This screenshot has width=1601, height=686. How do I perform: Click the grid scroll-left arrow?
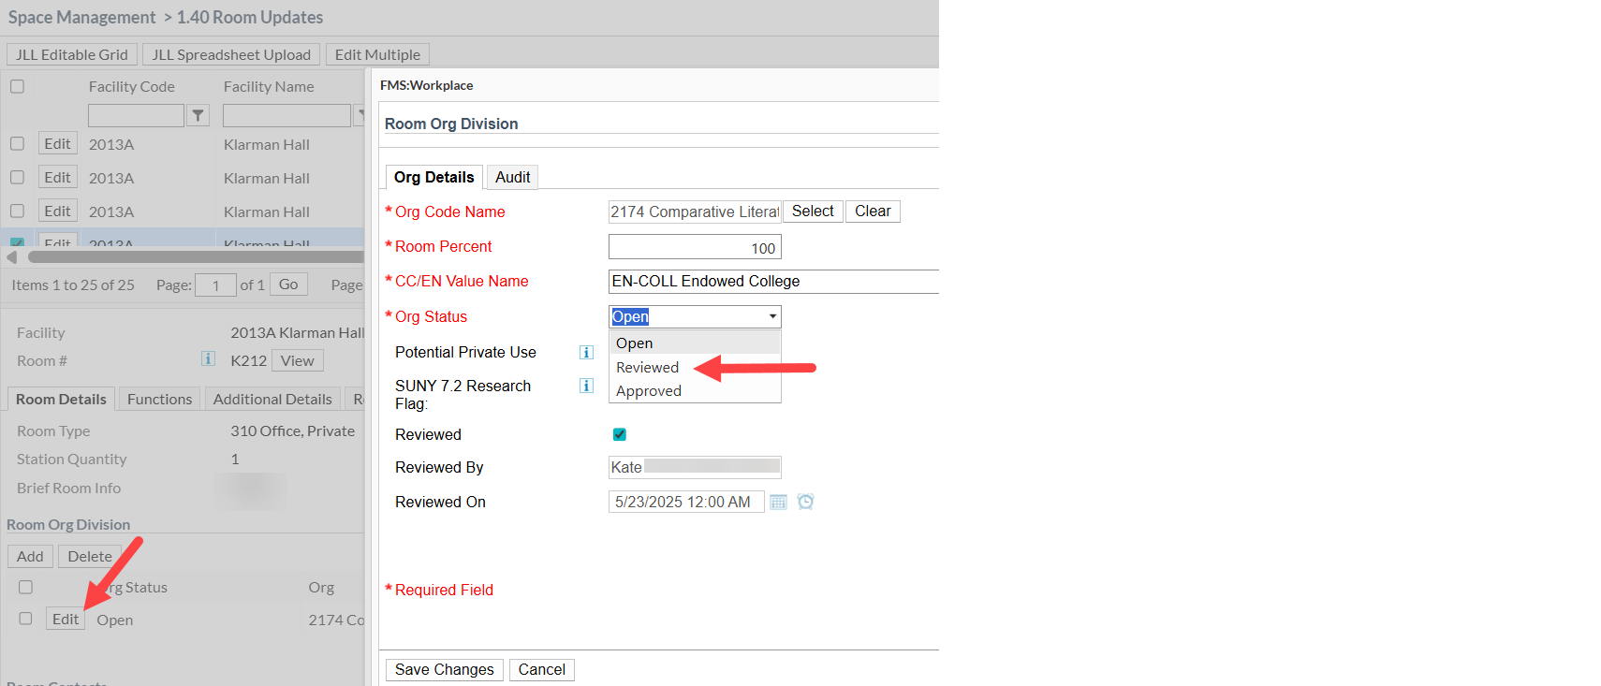click(12, 256)
